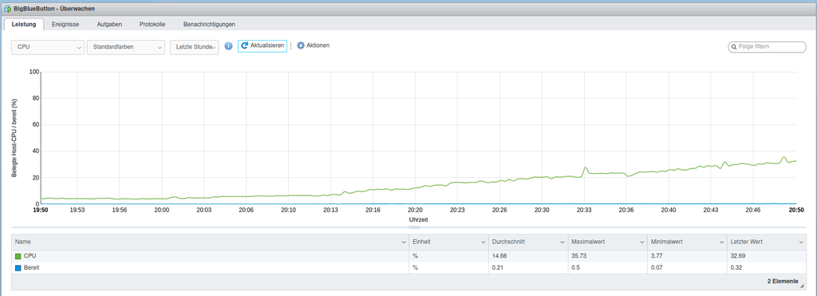The image size is (817, 296).
Task: Click the BigBlueButton VM icon in title bar
Action: (x=8, y=9)
